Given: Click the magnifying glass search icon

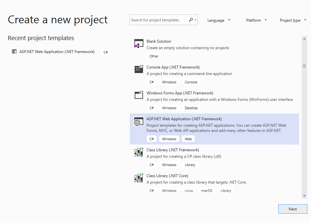Looking at the screenshot, I should coord(191,20).
